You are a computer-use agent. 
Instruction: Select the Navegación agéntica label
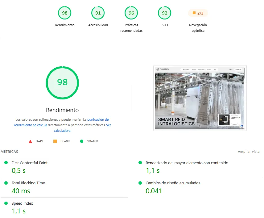[198, 28]
